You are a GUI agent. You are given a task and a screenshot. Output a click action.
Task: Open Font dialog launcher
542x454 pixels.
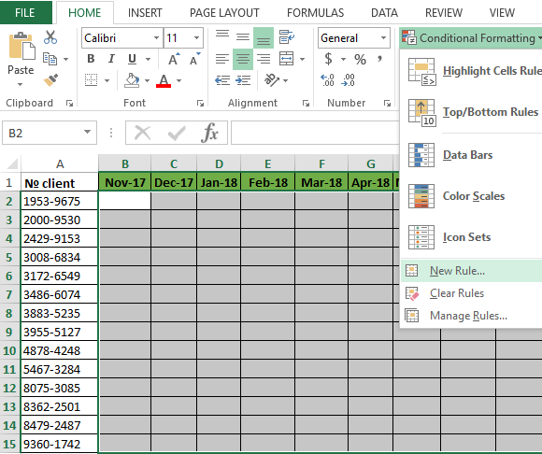click(x=200, y=103)
